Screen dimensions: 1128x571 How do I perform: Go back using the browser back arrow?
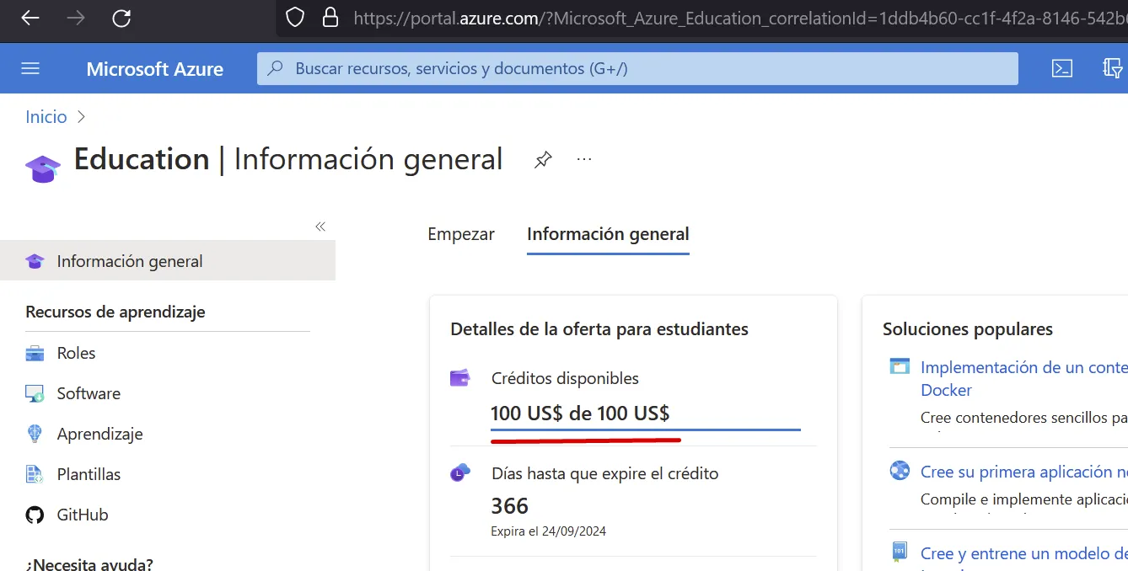click(30, 18)
